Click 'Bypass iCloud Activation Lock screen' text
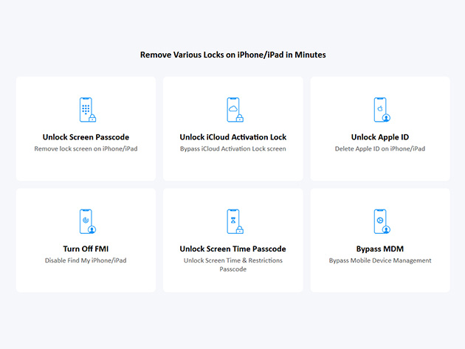The image size is (465, 349). coord(232,148)
